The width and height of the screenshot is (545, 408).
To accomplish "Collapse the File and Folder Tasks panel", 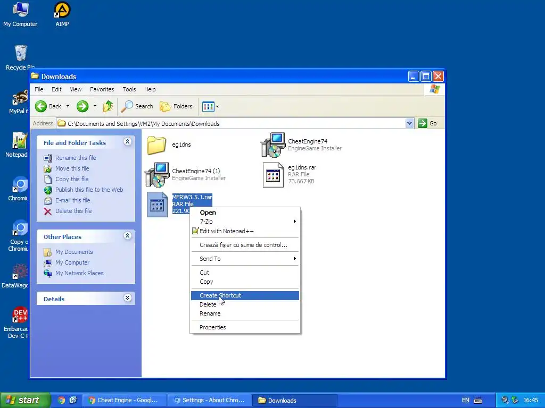I will (x=127, y=141).
